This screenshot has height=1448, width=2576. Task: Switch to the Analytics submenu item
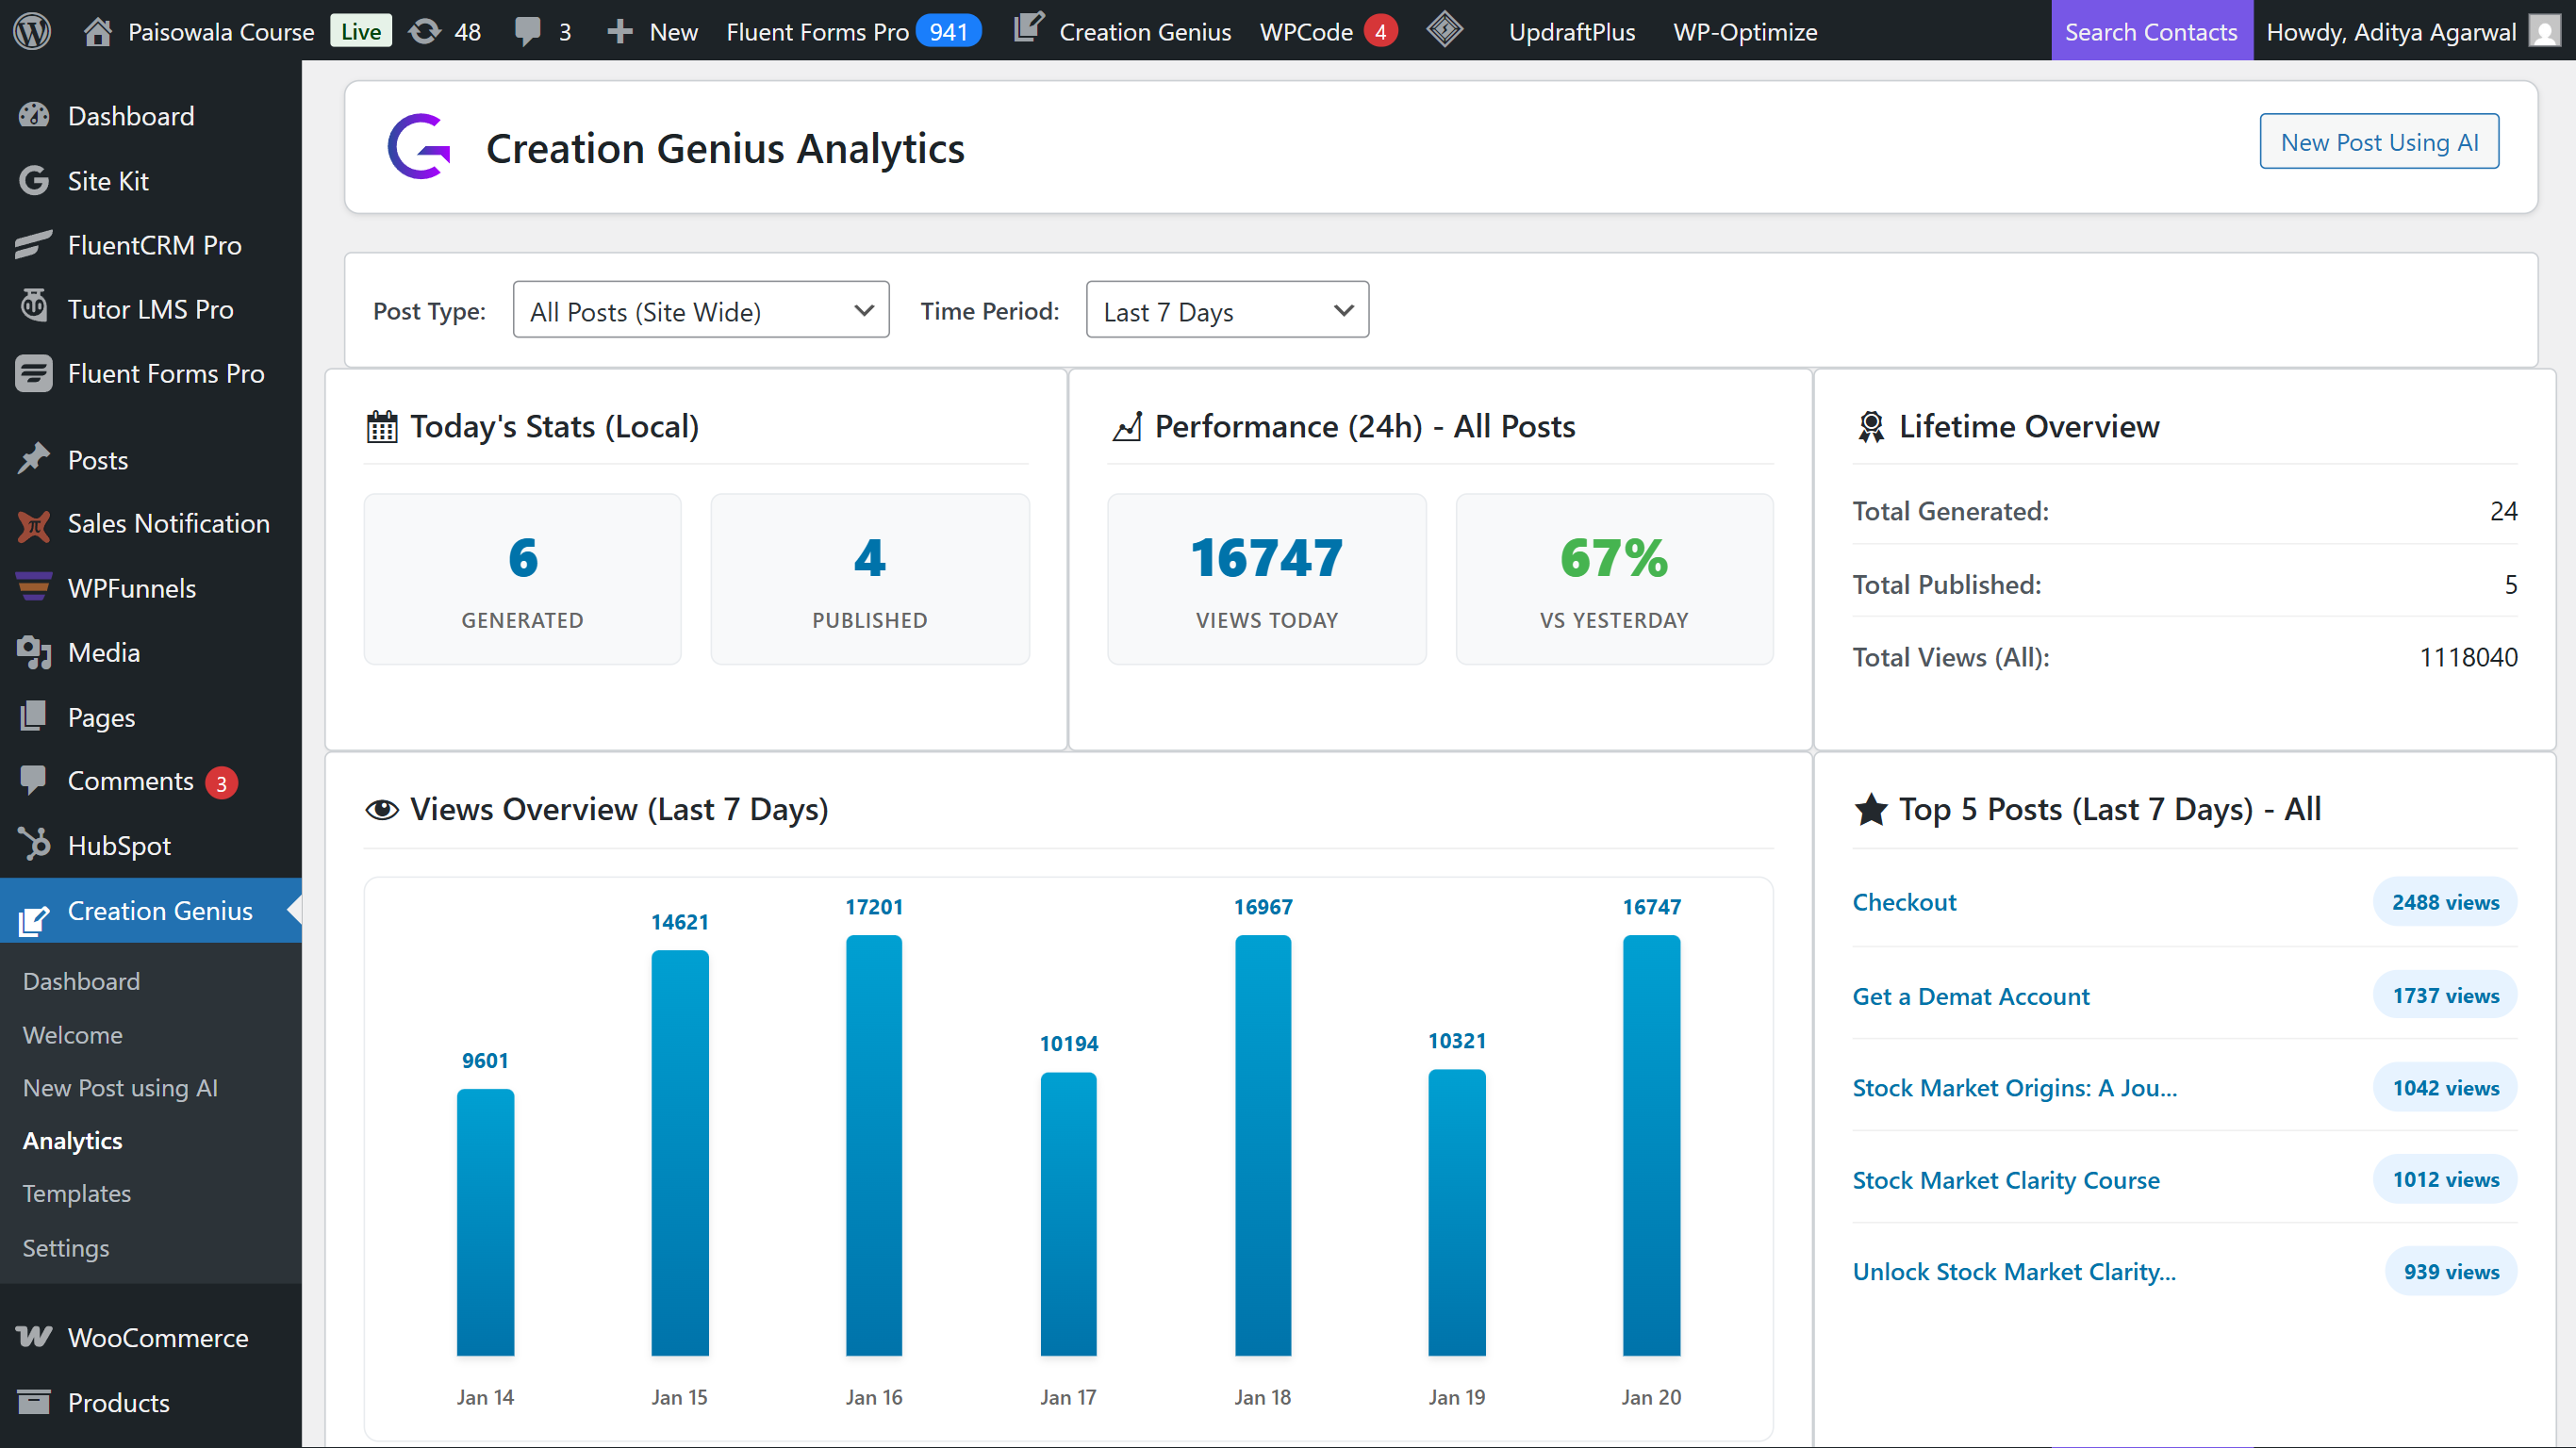[x=71, y=1140]
